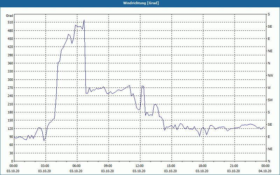Click the 180 y-axis label
This screenshot has height=175, width=280.
[x=10, y=112]
